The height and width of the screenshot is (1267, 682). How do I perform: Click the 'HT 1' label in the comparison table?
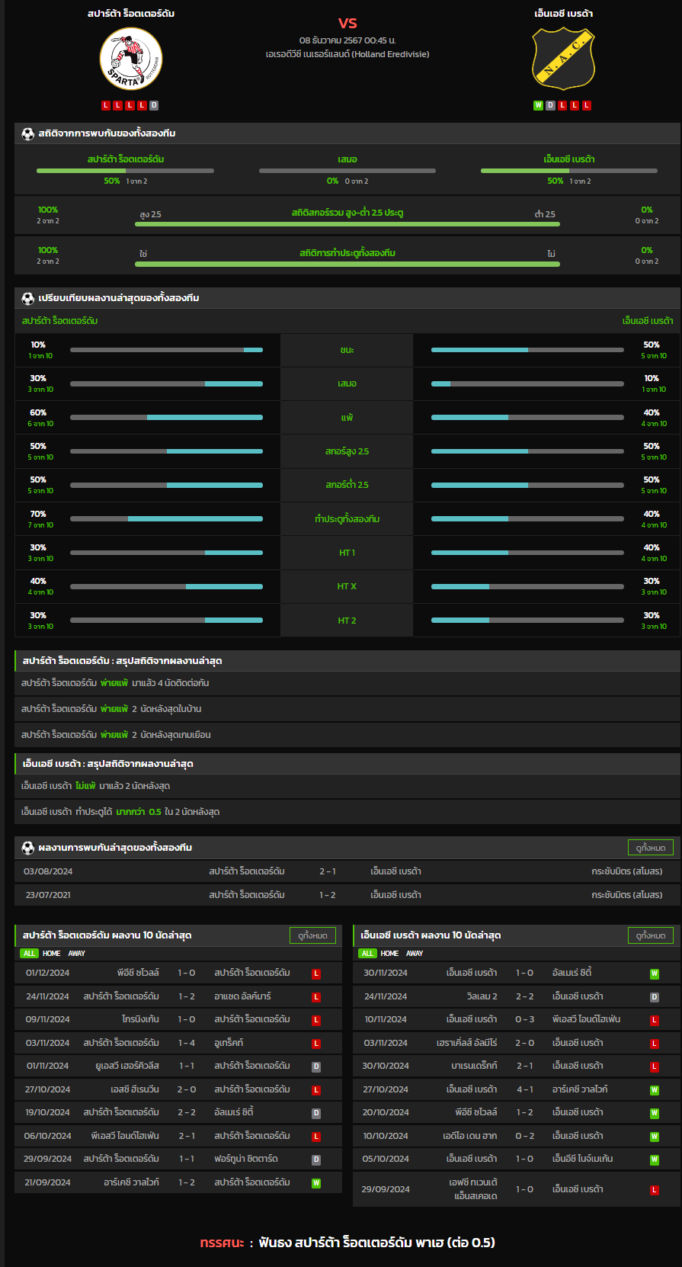(x=347, y=553)
